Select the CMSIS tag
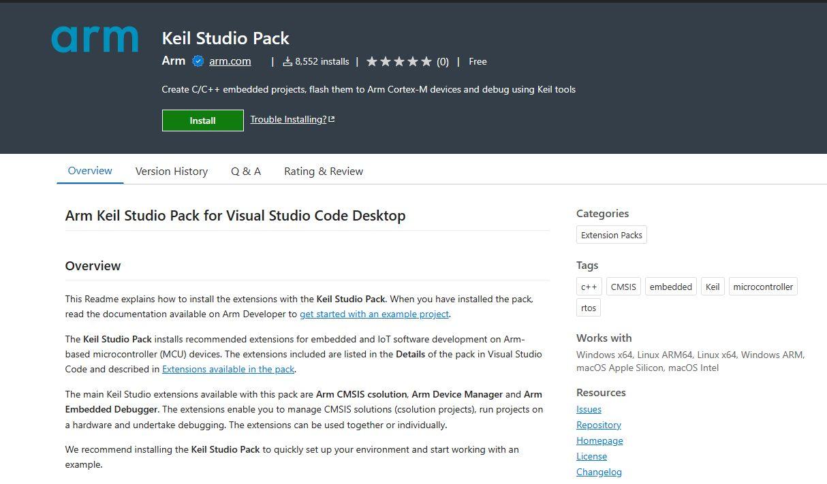 tap(623, 286)
